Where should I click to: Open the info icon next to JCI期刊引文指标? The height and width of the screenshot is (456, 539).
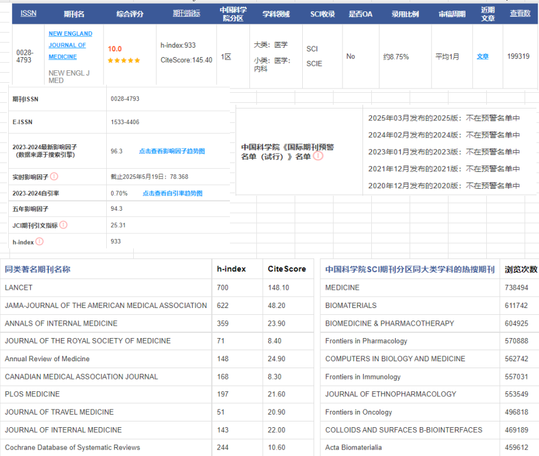(x=63, y=225)
